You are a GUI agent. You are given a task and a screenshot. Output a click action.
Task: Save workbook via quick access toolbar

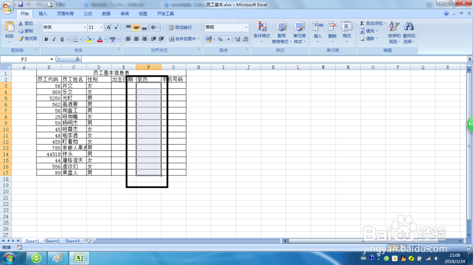click(20, 5)
